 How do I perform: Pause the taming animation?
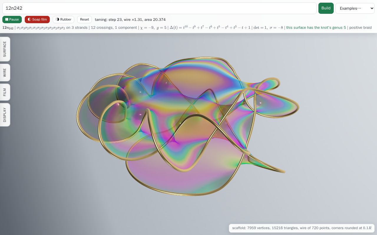[12, 19]
